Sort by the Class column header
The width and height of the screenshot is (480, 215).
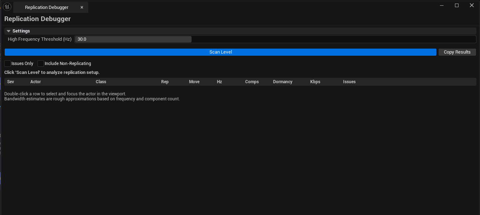pos(101,82)
